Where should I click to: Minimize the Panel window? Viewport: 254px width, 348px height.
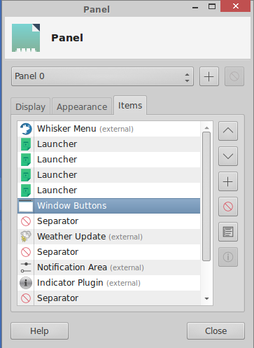tap(195, 7)
